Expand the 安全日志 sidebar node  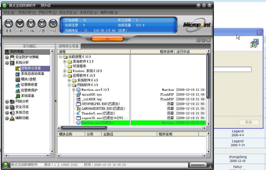pos(7,107)
